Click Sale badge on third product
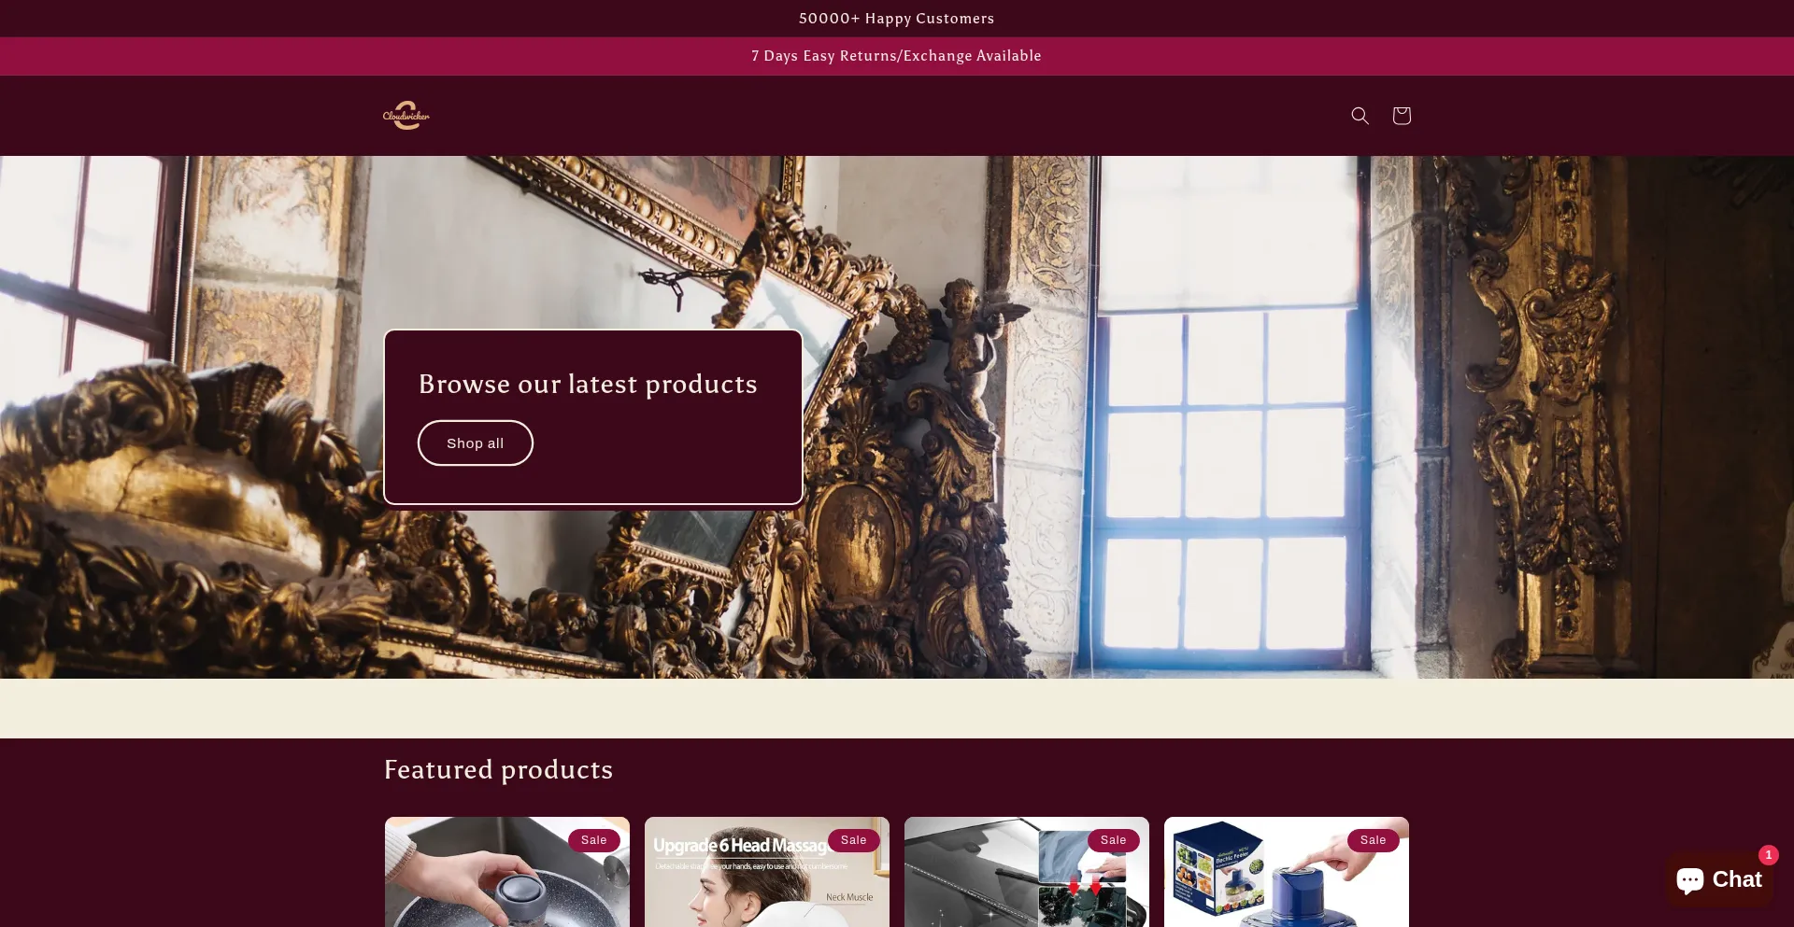This screenshot has height=927, width=1794. pyautogui.click(x=1114, y=840)
